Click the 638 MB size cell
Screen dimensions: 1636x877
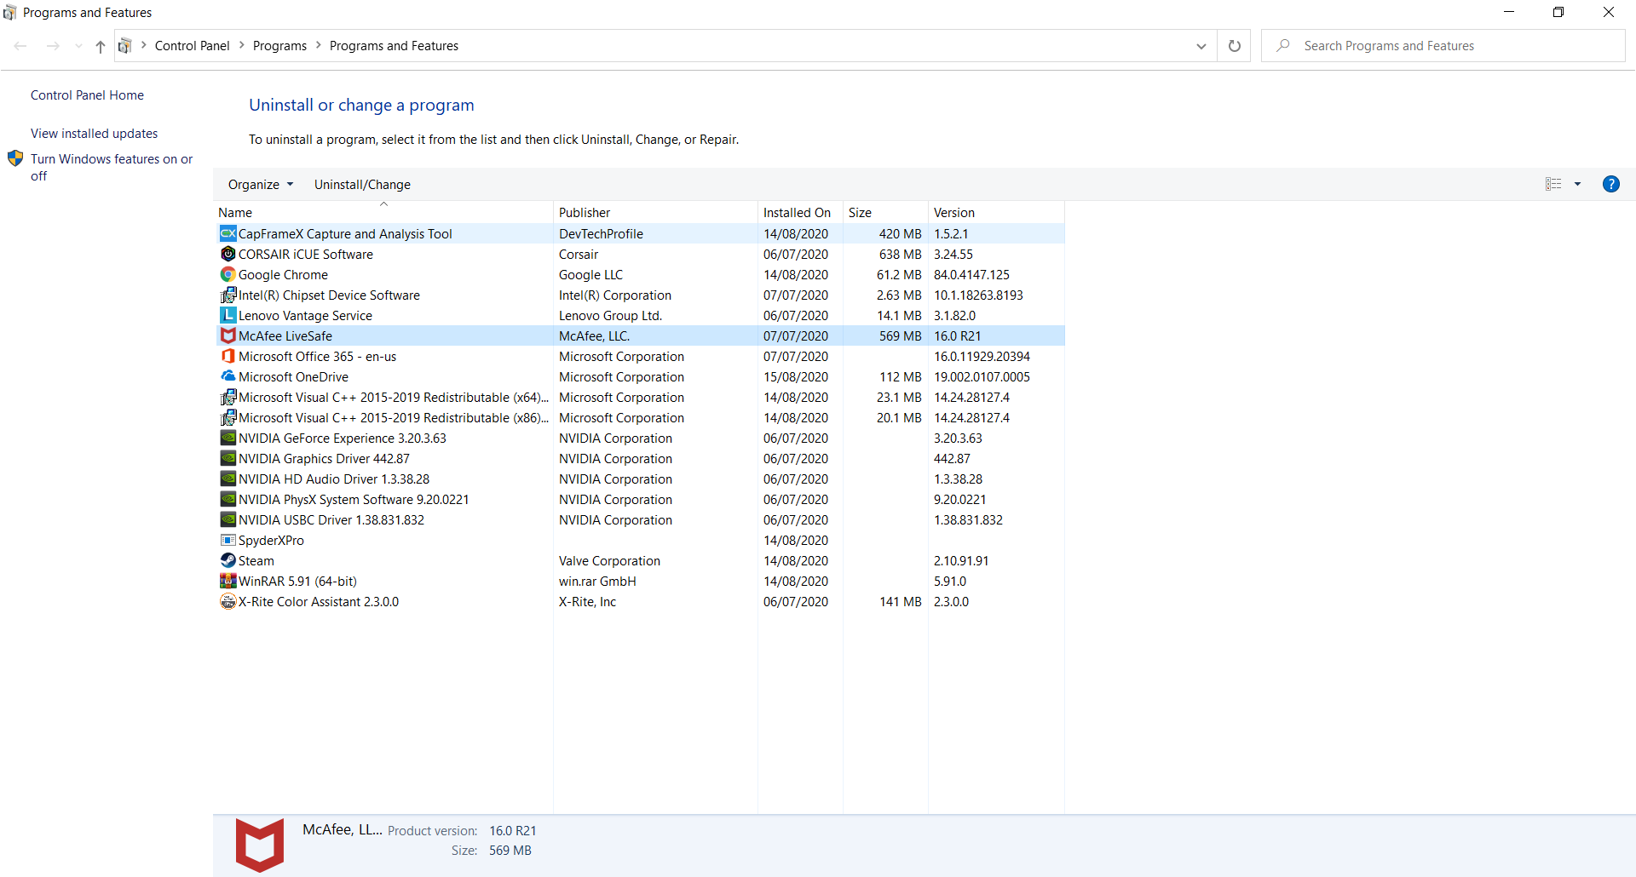click(x=900, y=255)
